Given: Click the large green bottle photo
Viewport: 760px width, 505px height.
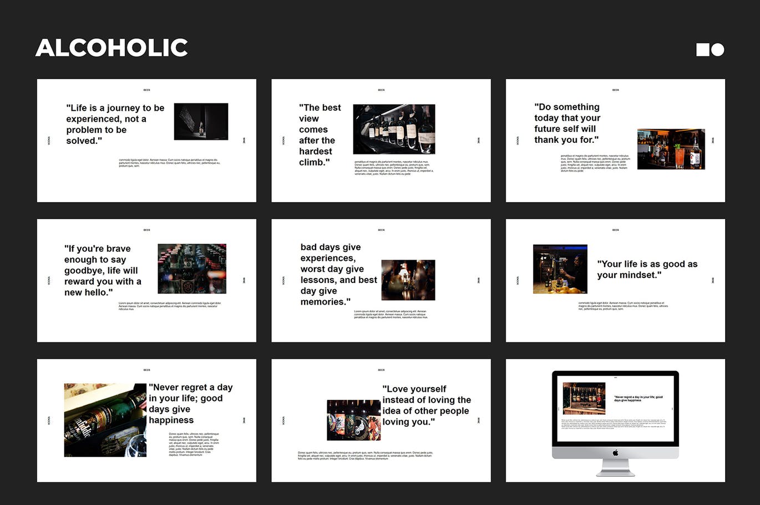Looking at the screenshot, I should [x=105, y=420].
